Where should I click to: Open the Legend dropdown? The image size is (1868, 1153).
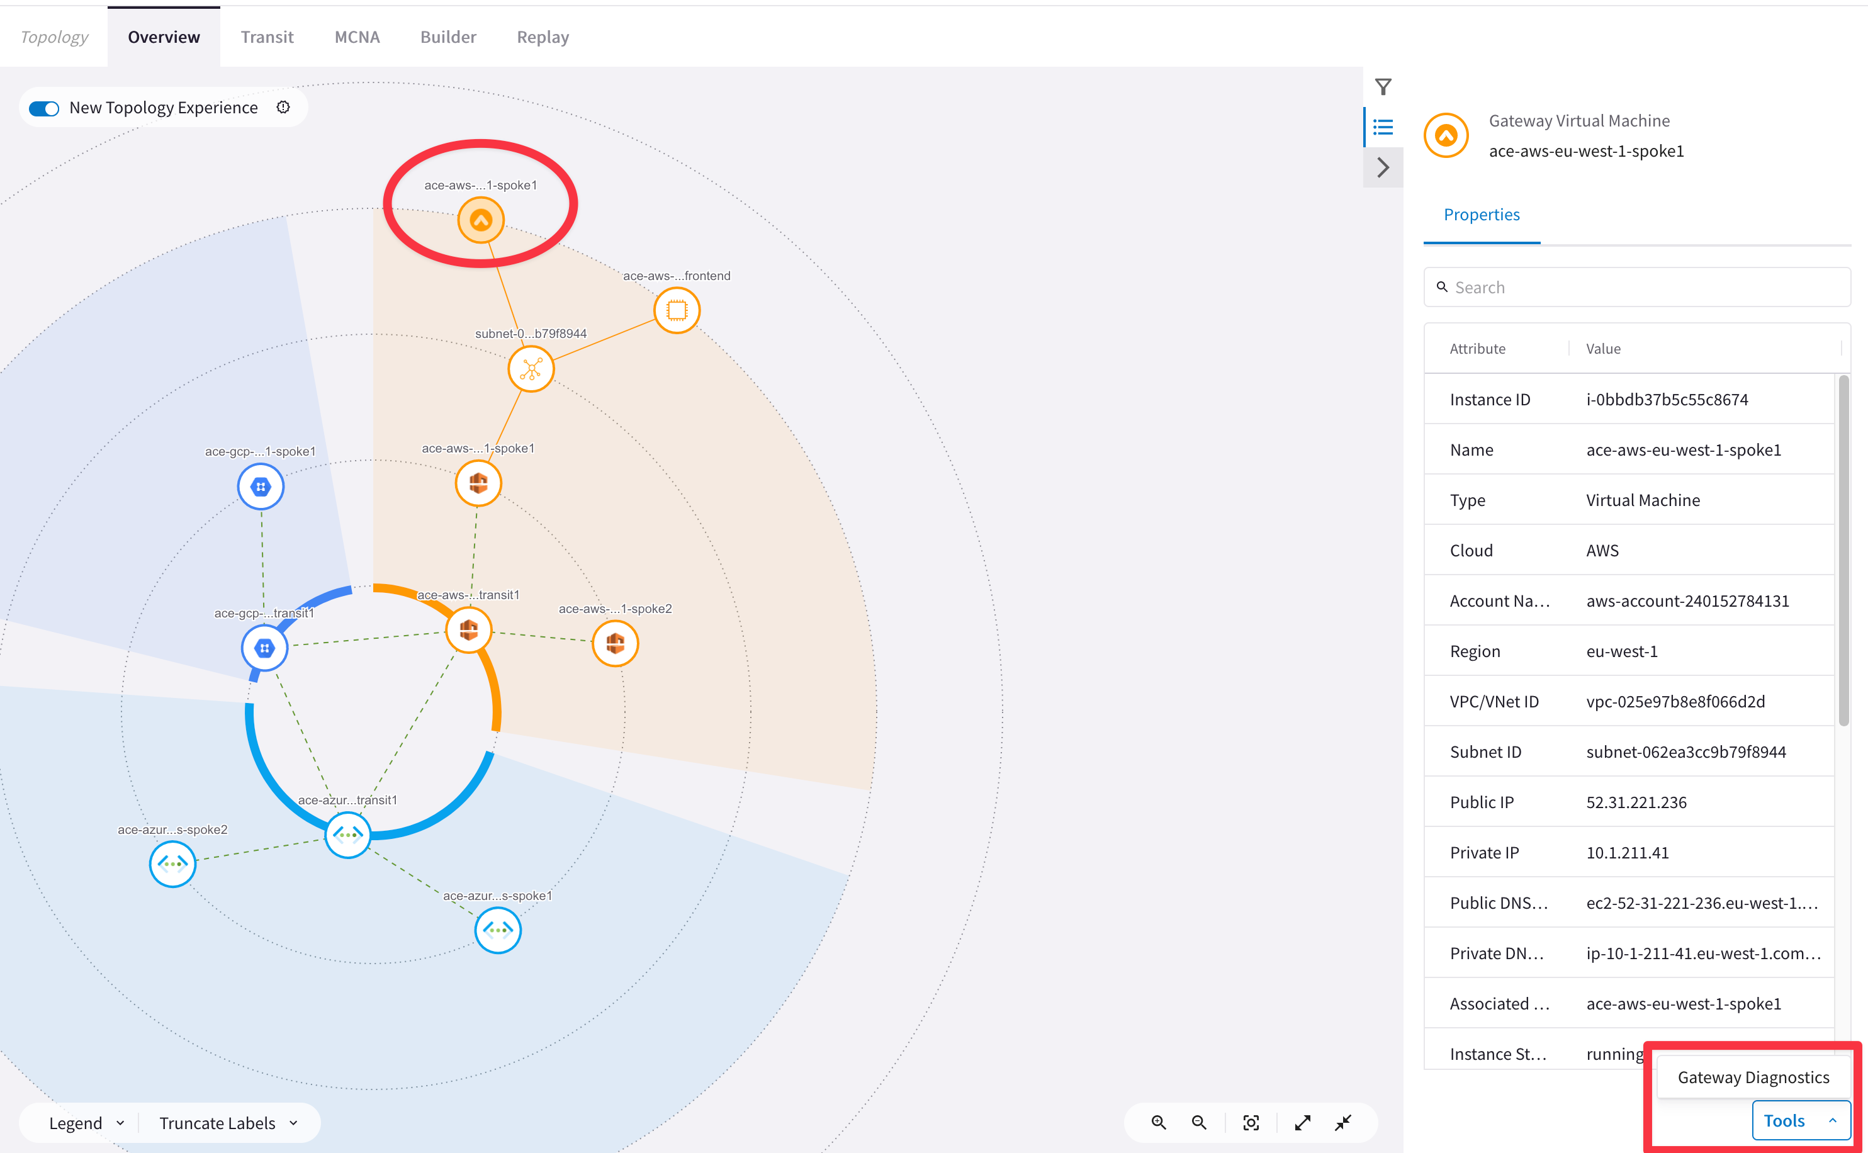click(86, 1123)
